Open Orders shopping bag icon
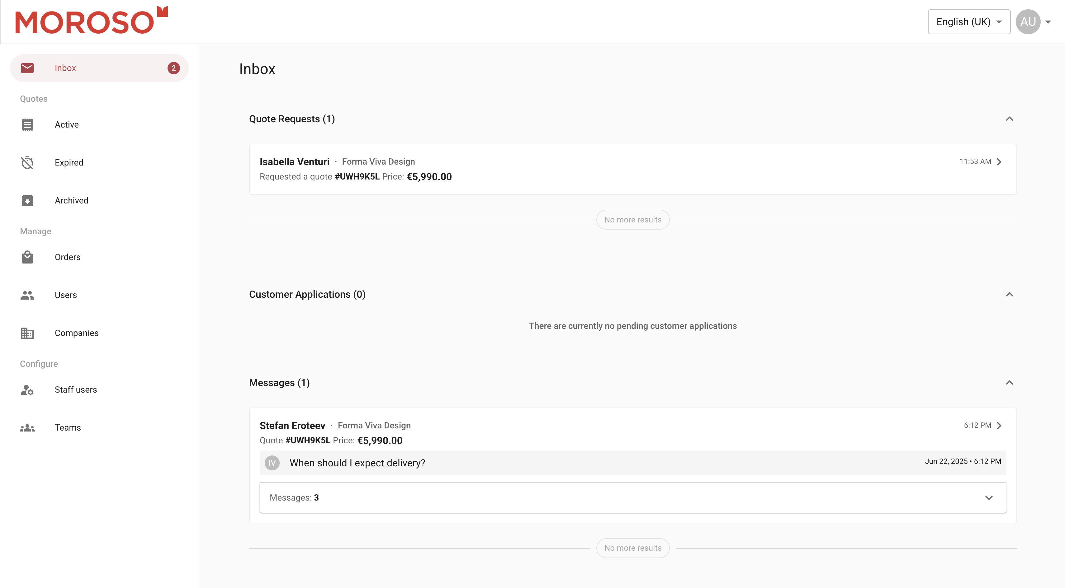Viewport: 1065px width, 588px height. click(27, 257)
